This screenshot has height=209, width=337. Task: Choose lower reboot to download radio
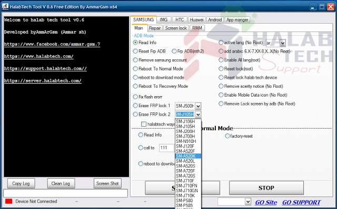coord(141,164)
